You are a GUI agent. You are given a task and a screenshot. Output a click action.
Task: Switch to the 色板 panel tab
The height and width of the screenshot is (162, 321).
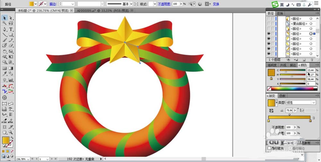point(282,96)
